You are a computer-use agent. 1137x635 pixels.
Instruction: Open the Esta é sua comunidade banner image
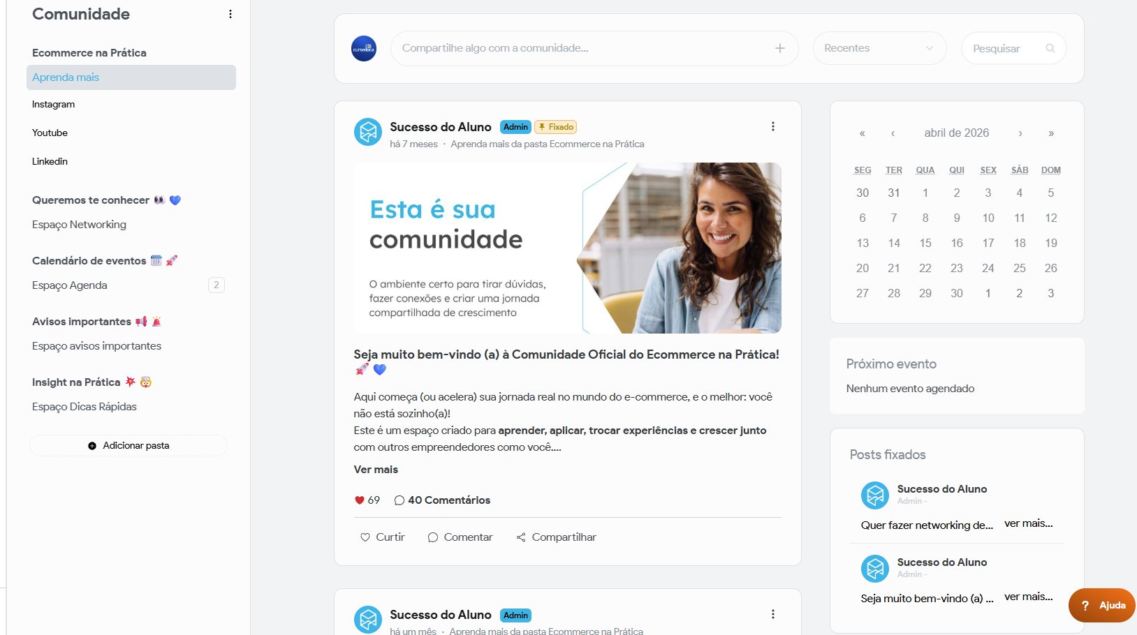568,248
